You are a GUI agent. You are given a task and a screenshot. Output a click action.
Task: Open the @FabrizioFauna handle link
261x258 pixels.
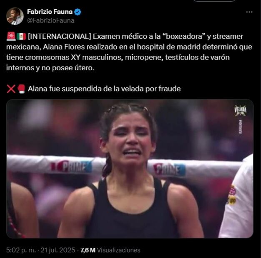[50, 21]
